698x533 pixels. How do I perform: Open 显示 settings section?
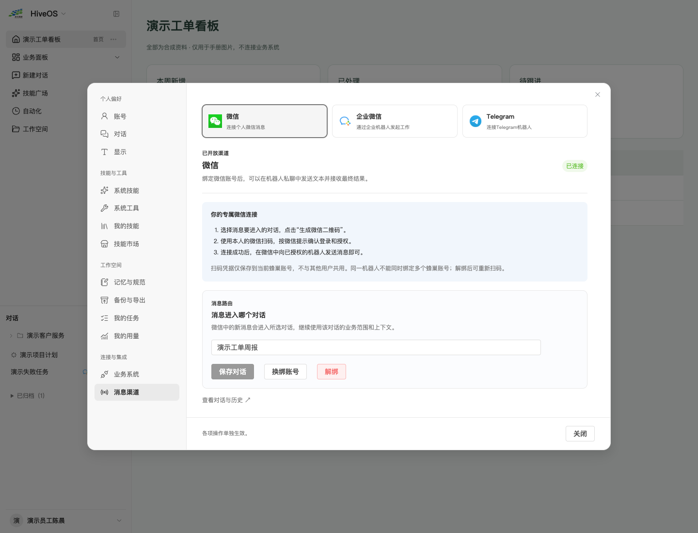point(137,152)
